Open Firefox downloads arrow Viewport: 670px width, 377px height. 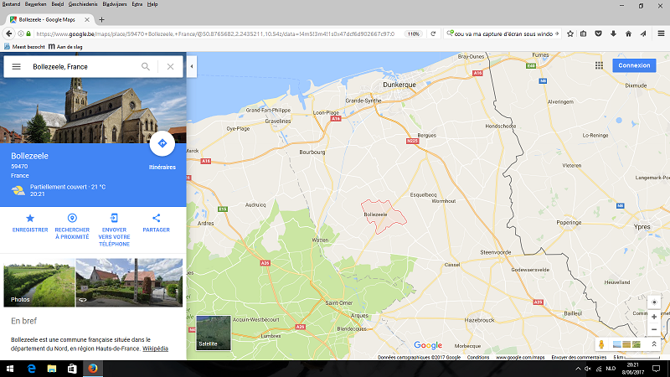613,34
